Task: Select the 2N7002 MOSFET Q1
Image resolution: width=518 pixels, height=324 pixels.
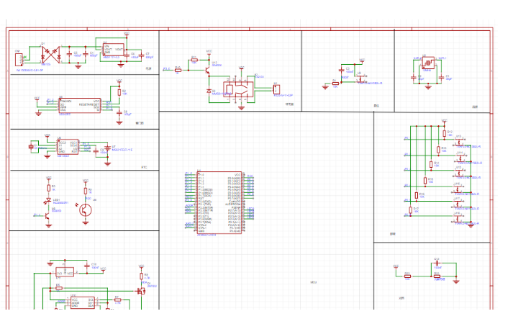Action: coord(141,290)
